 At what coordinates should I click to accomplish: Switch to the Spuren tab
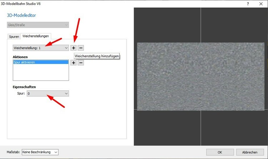point(14,36)
